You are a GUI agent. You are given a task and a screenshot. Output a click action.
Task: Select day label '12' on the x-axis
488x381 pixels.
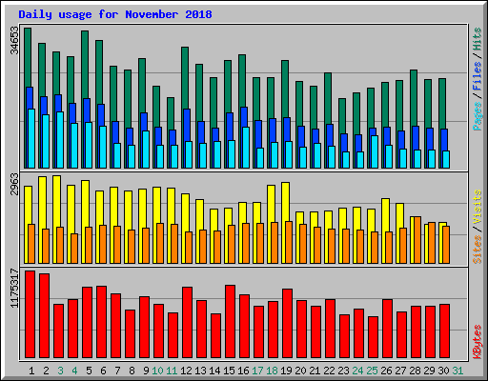186,371
